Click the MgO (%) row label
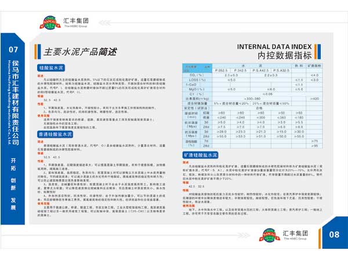The height and width of the screenshot is (261, 348). 193,89
